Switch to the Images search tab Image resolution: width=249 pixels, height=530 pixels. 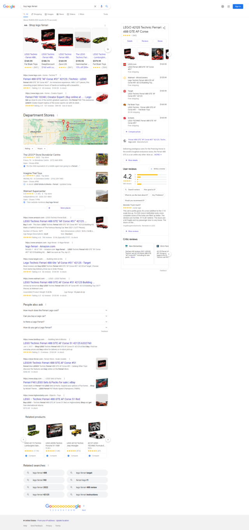pyautogui.click(x=49, y=14)
